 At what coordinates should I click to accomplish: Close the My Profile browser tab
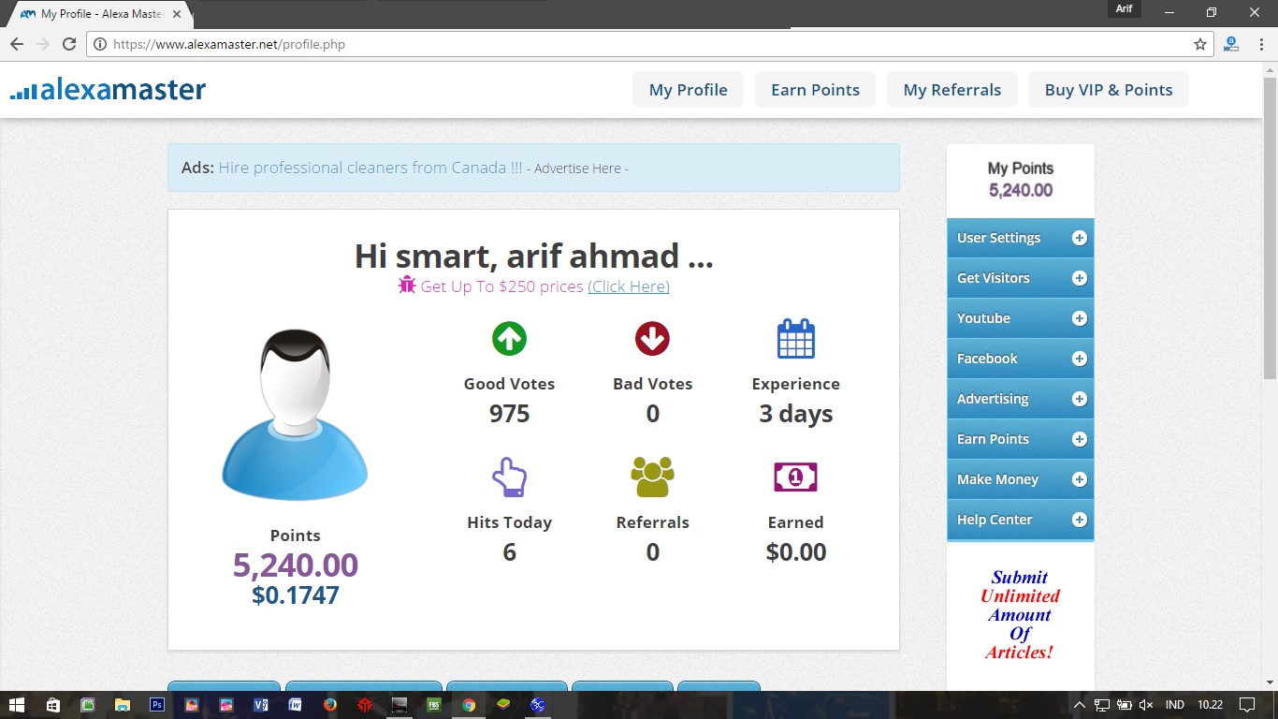[x=178, y=14]
